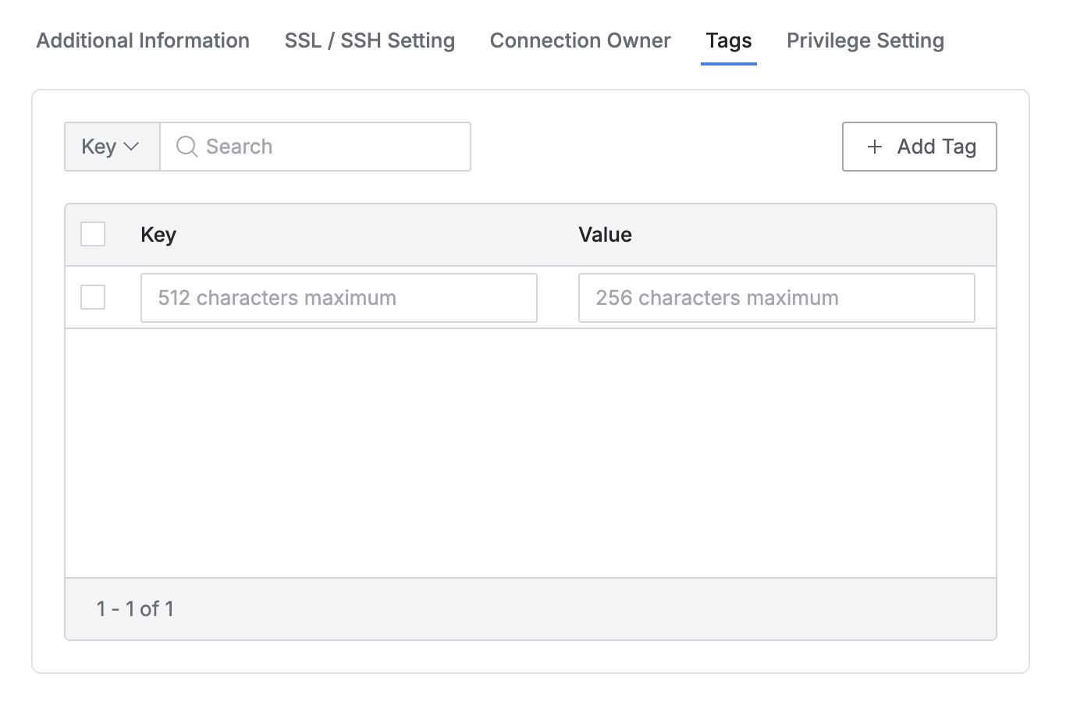1066x705 pixels.
Task: Click the empty area below the tag row
Action: point(531,452)
